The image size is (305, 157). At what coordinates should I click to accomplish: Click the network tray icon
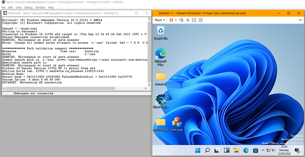pos(268,150)
